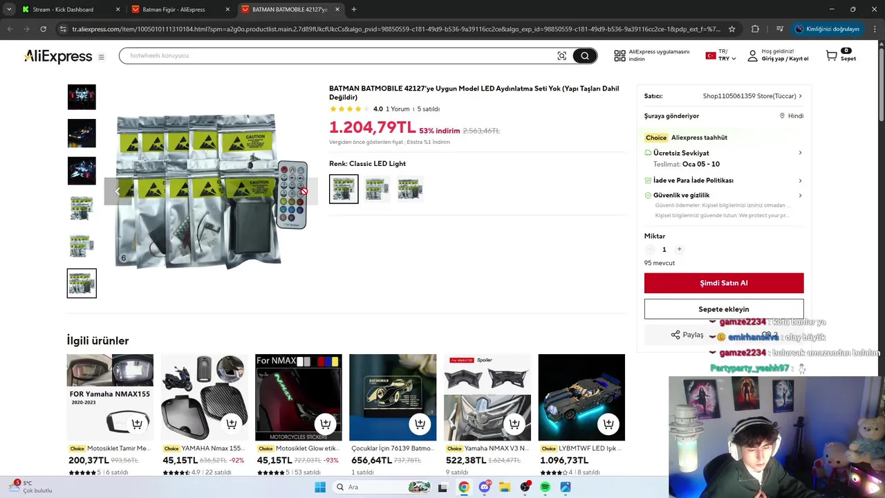Add Çocuklar İçin 76139 Batmobile item to cart
Screen dimensions: 885x498
point(420,424)
